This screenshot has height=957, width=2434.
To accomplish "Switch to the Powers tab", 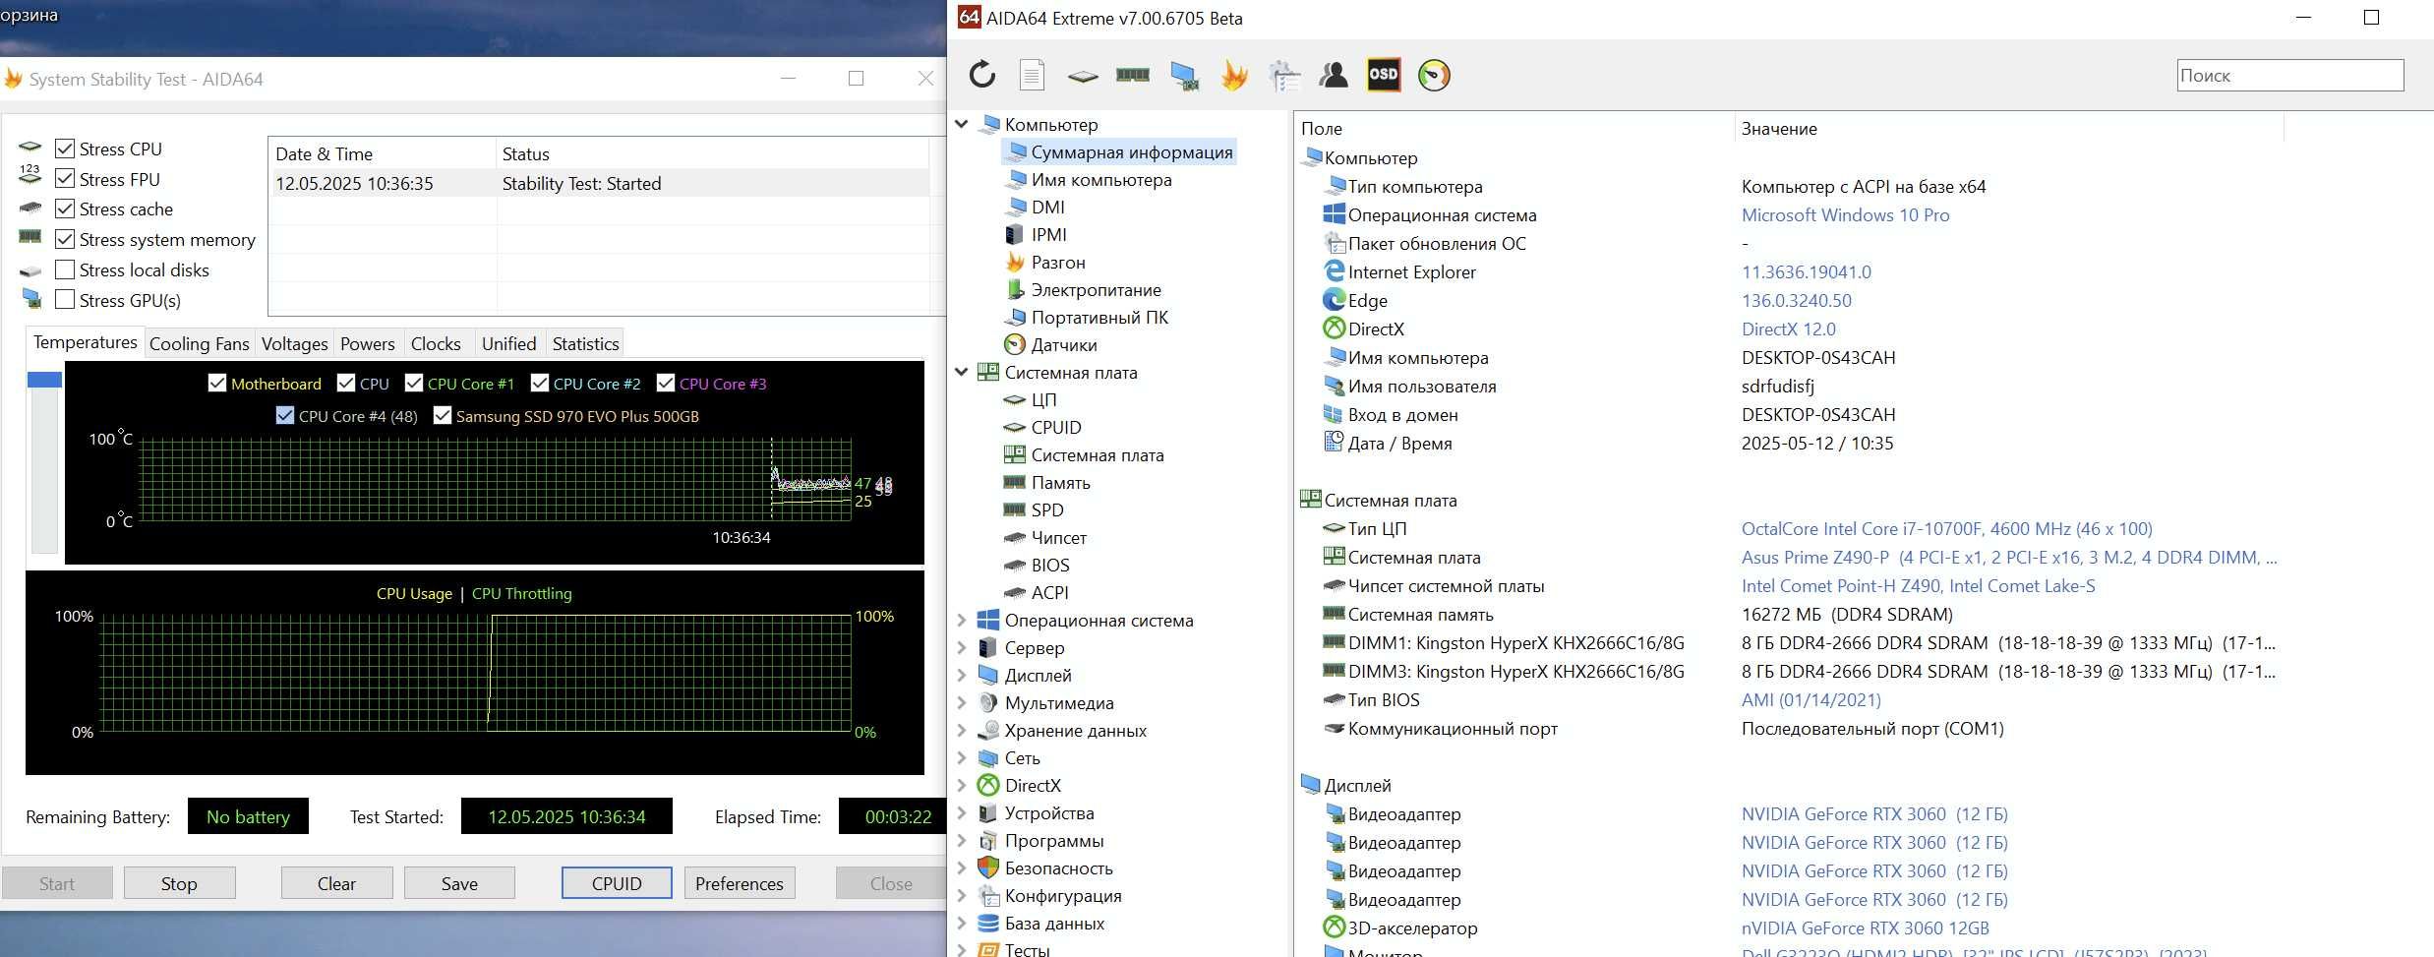I will coord(367,344).
